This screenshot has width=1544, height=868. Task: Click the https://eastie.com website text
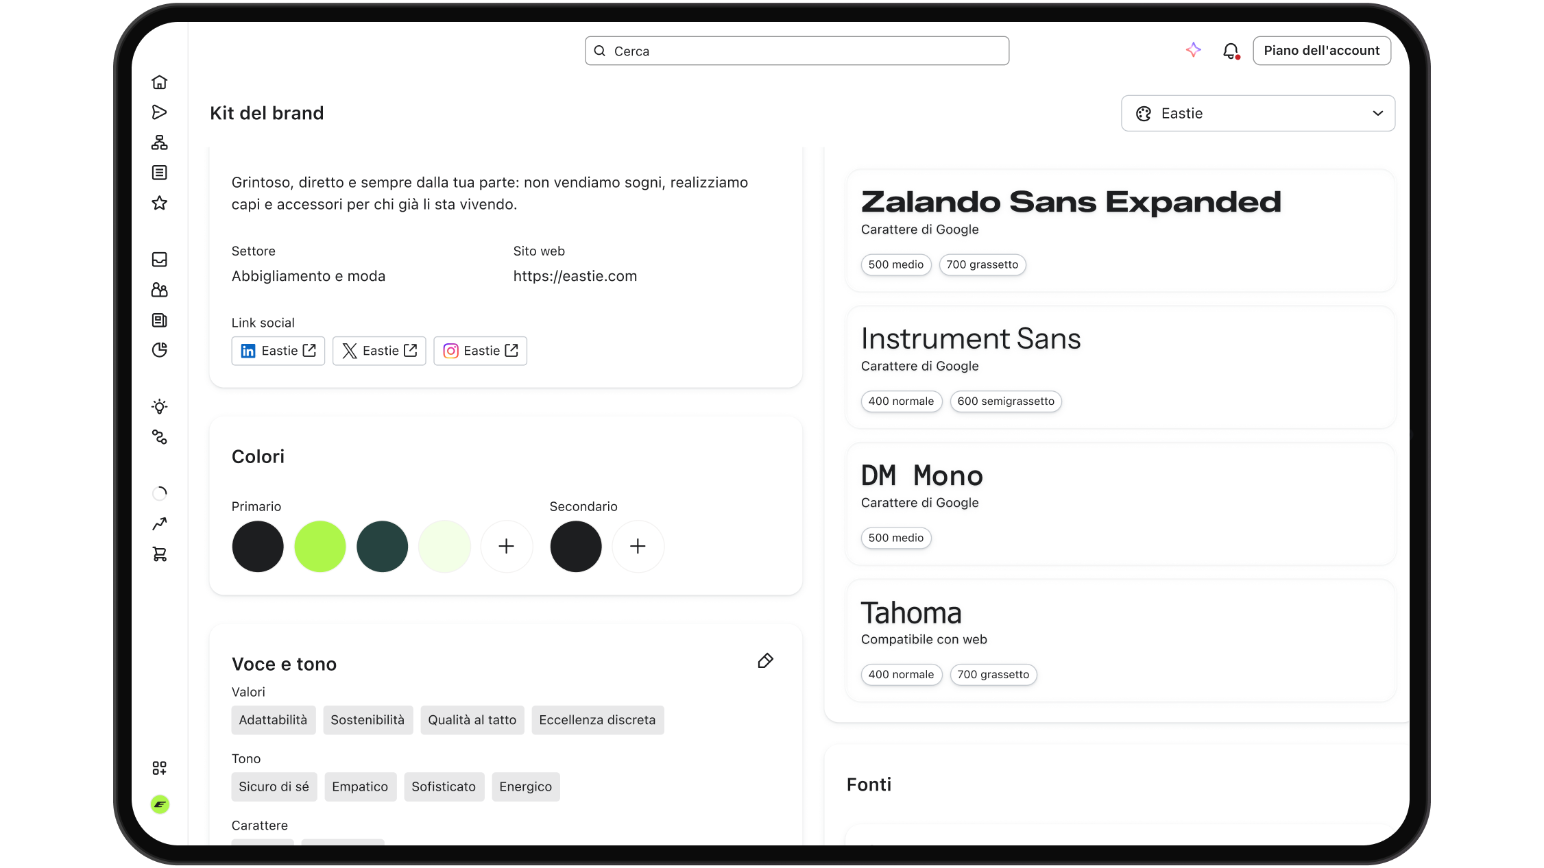pyautogui.click(x=575, y=276)
